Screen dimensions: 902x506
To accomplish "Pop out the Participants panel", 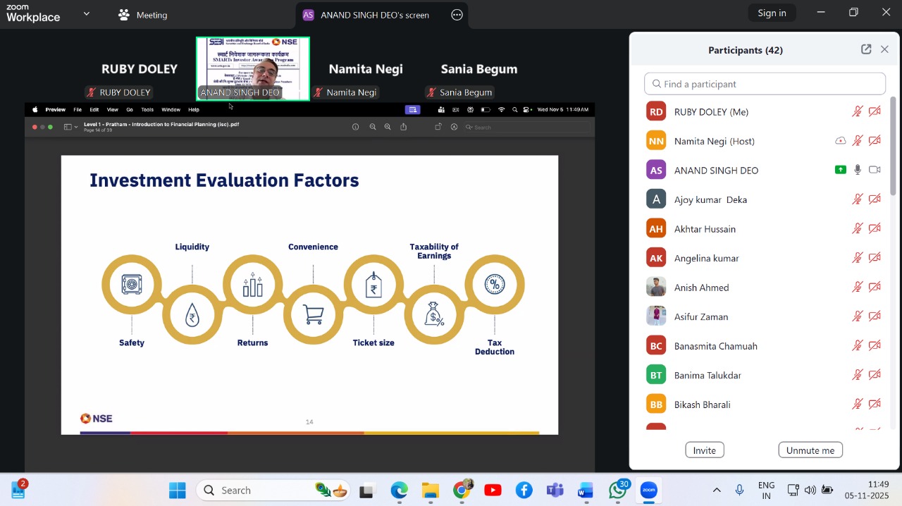I will 866,49.
